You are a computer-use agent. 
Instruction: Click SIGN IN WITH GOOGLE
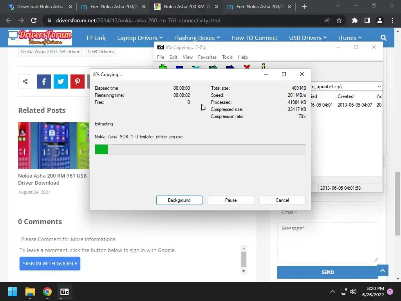(50, 263)
